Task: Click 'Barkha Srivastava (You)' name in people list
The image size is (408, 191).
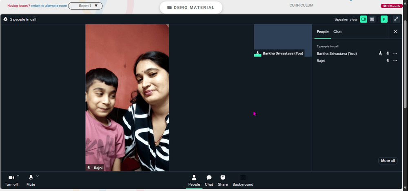Action: click(337, 53)
